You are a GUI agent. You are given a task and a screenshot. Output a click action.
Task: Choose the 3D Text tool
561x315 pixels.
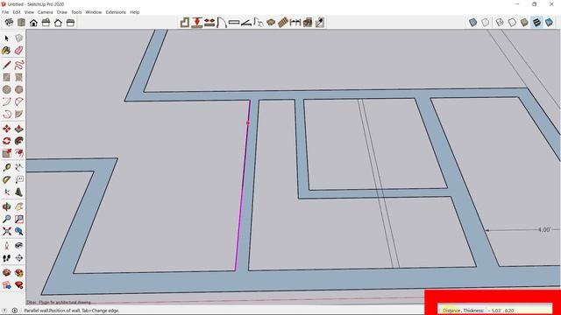click(x=19, y=192)
